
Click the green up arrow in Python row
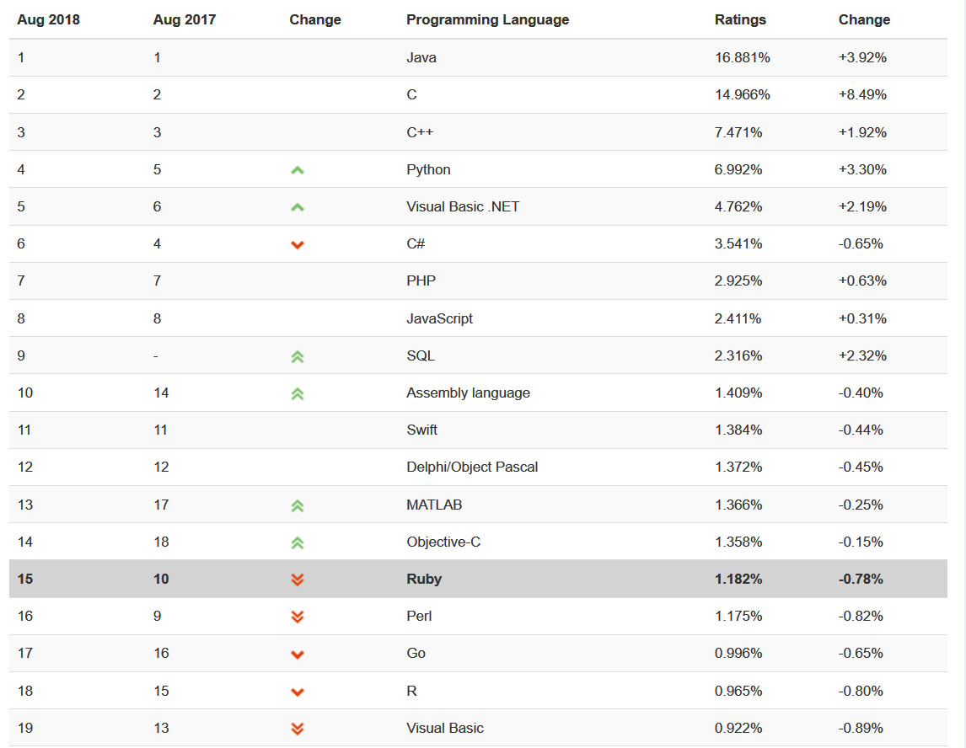[297, 170]
